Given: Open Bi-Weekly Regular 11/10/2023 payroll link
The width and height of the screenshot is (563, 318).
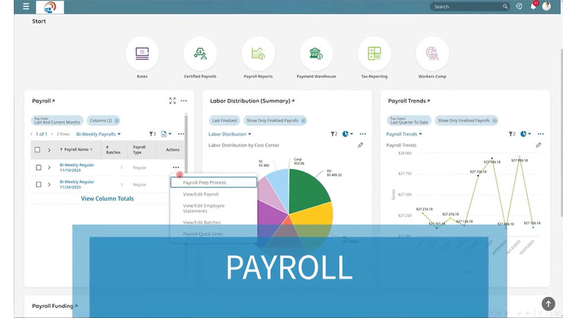Looking at the screenshot, I should tap(77, 167).
